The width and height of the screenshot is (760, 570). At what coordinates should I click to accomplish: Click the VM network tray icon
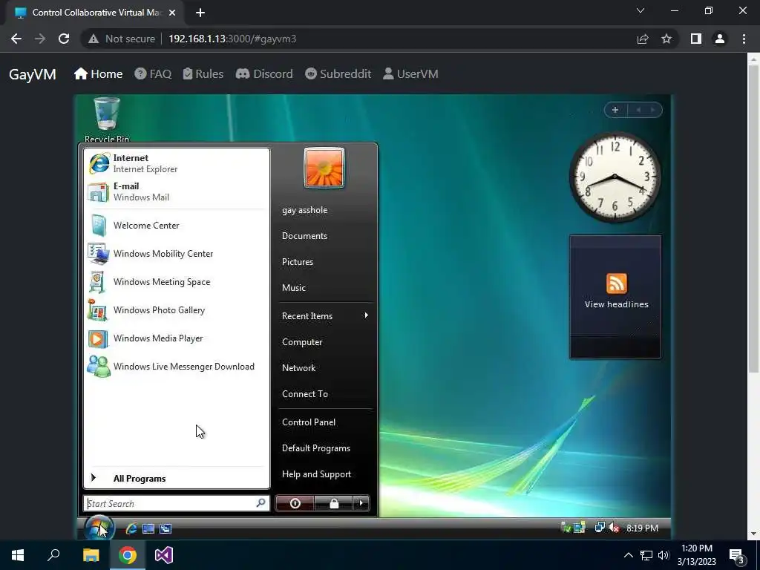[x=600, y=528]
